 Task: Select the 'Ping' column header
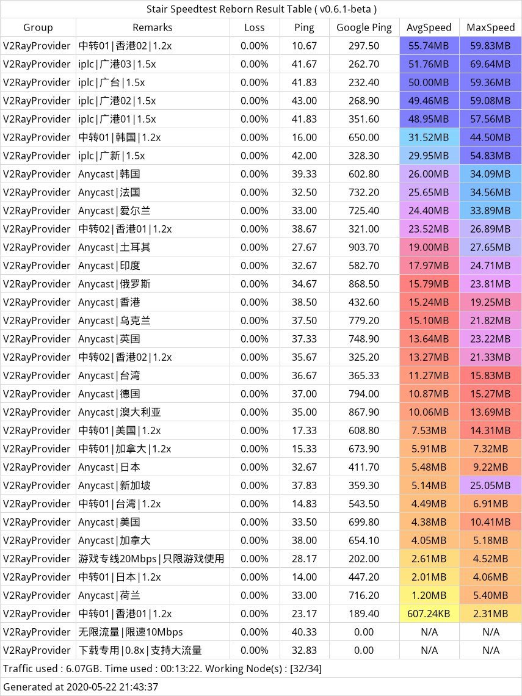304,27
